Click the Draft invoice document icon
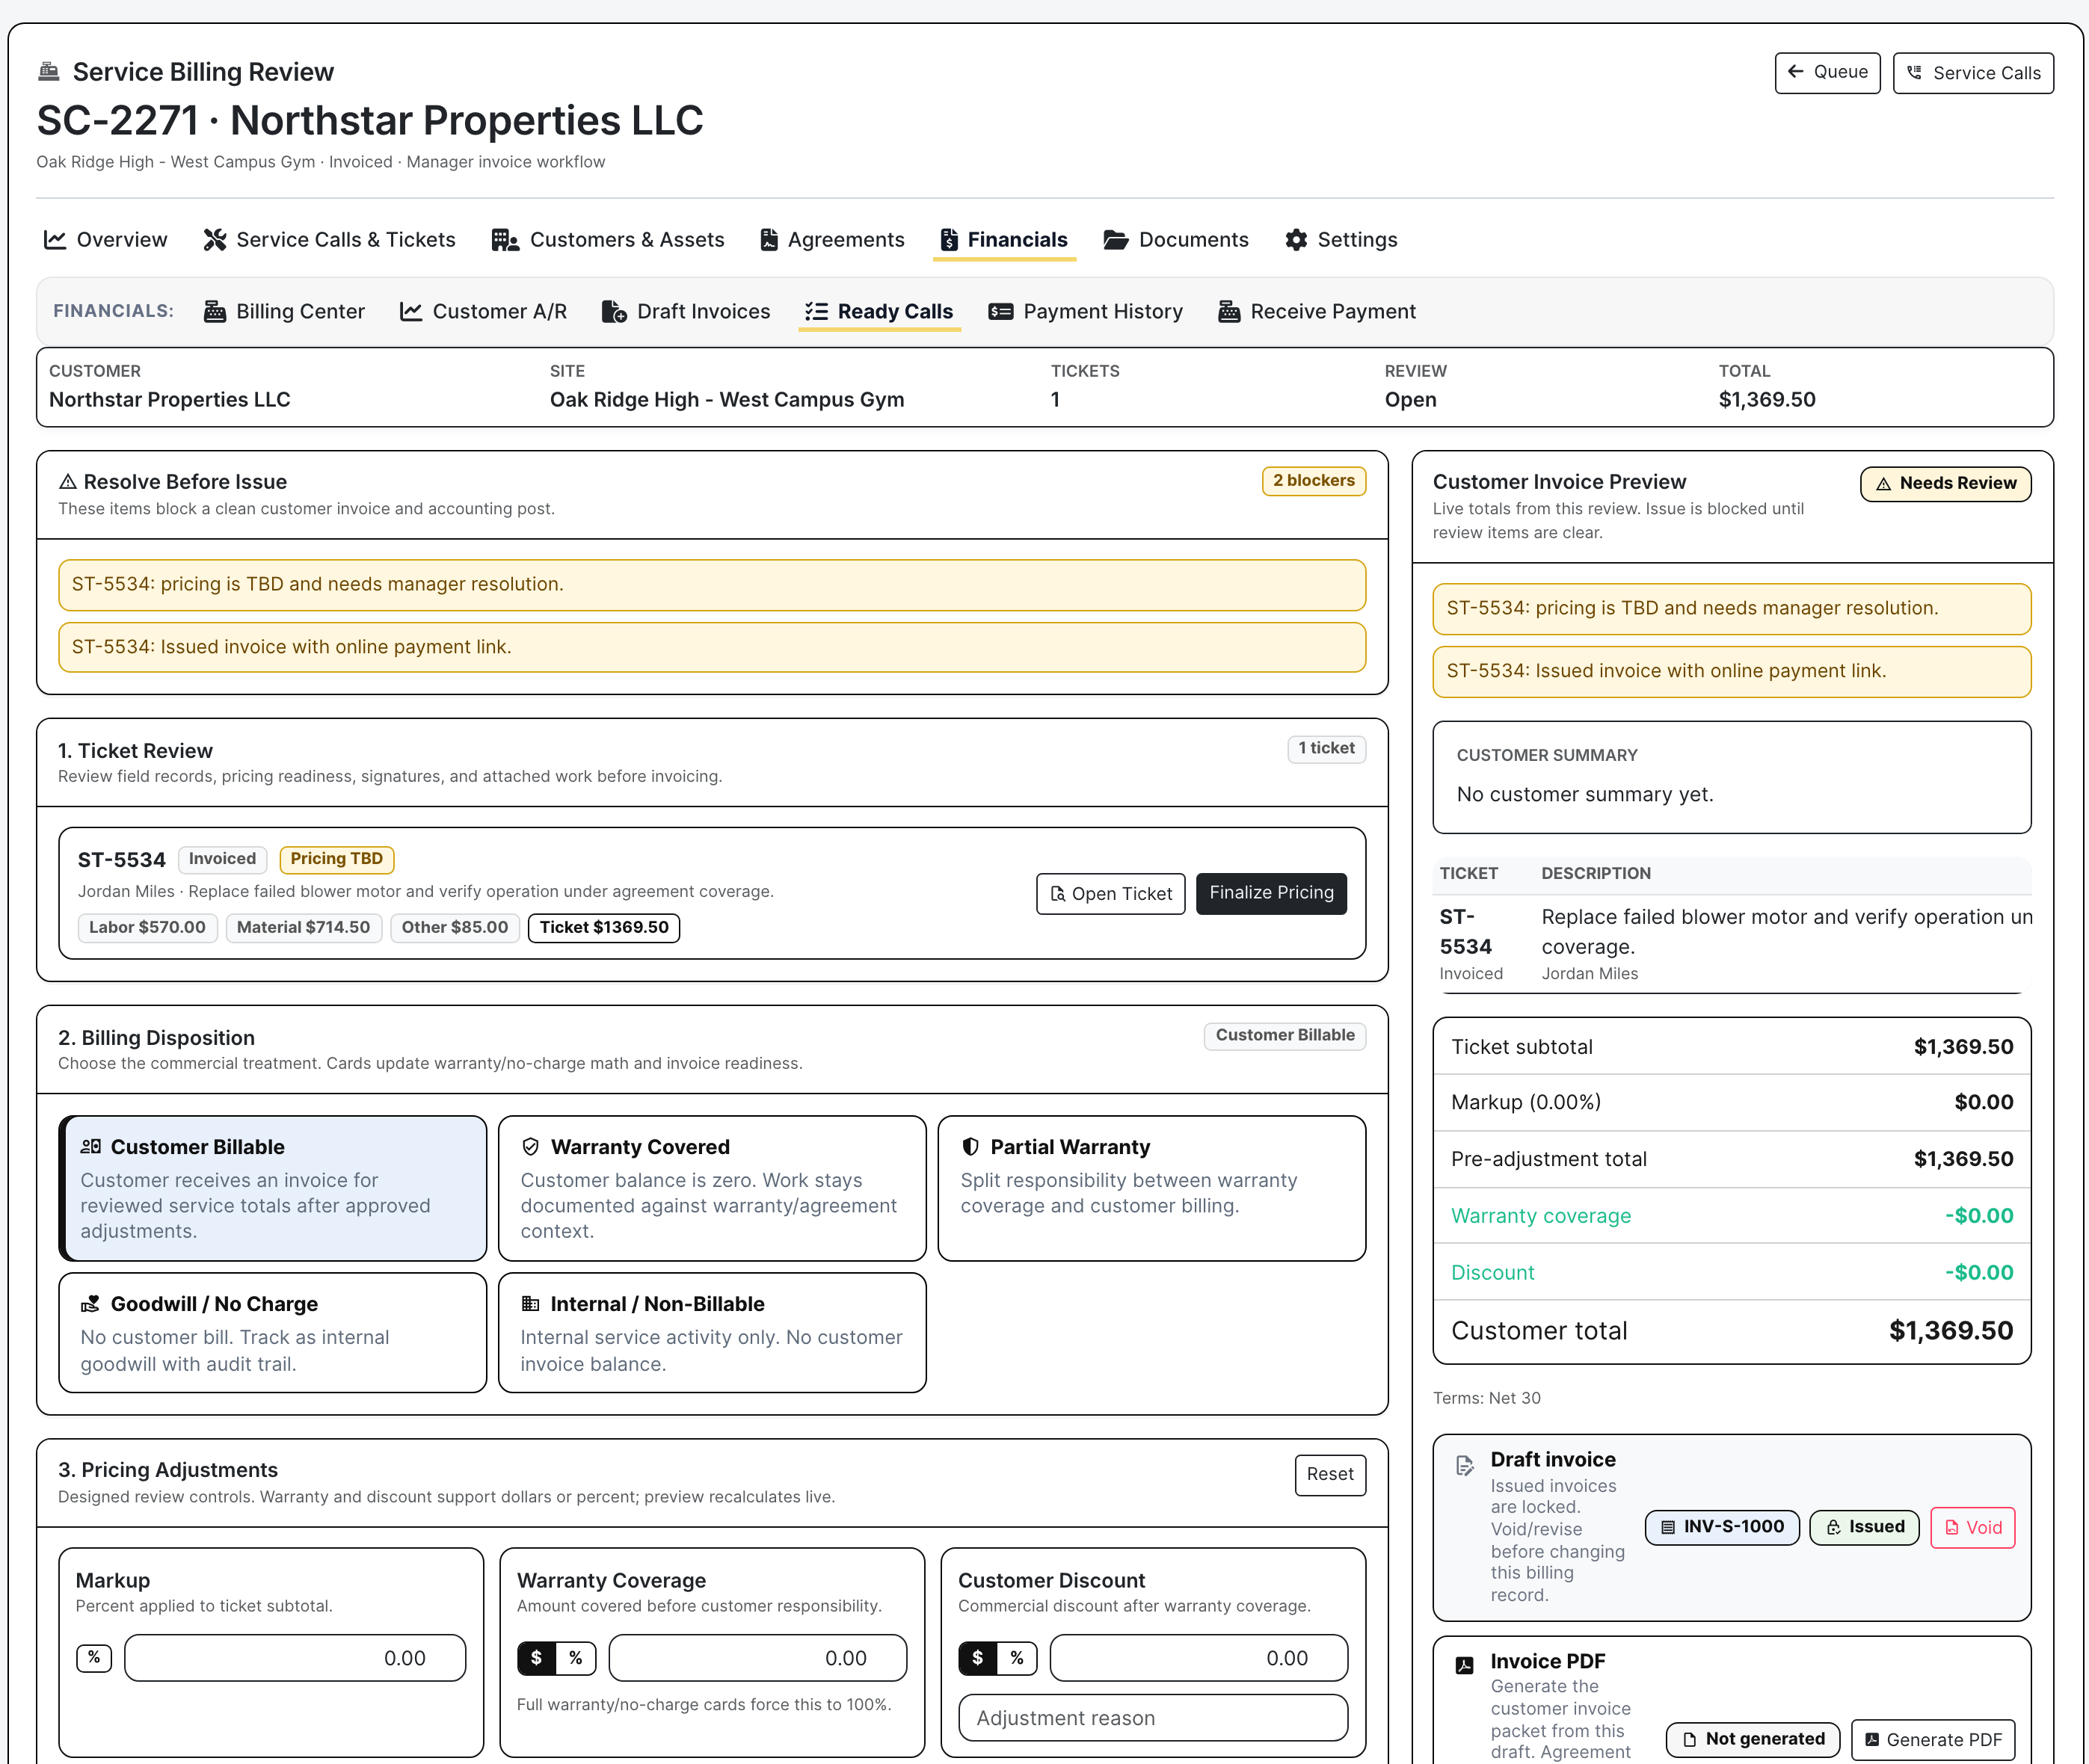This screenshot has height=1764, width=2089. [1465, 1466]
